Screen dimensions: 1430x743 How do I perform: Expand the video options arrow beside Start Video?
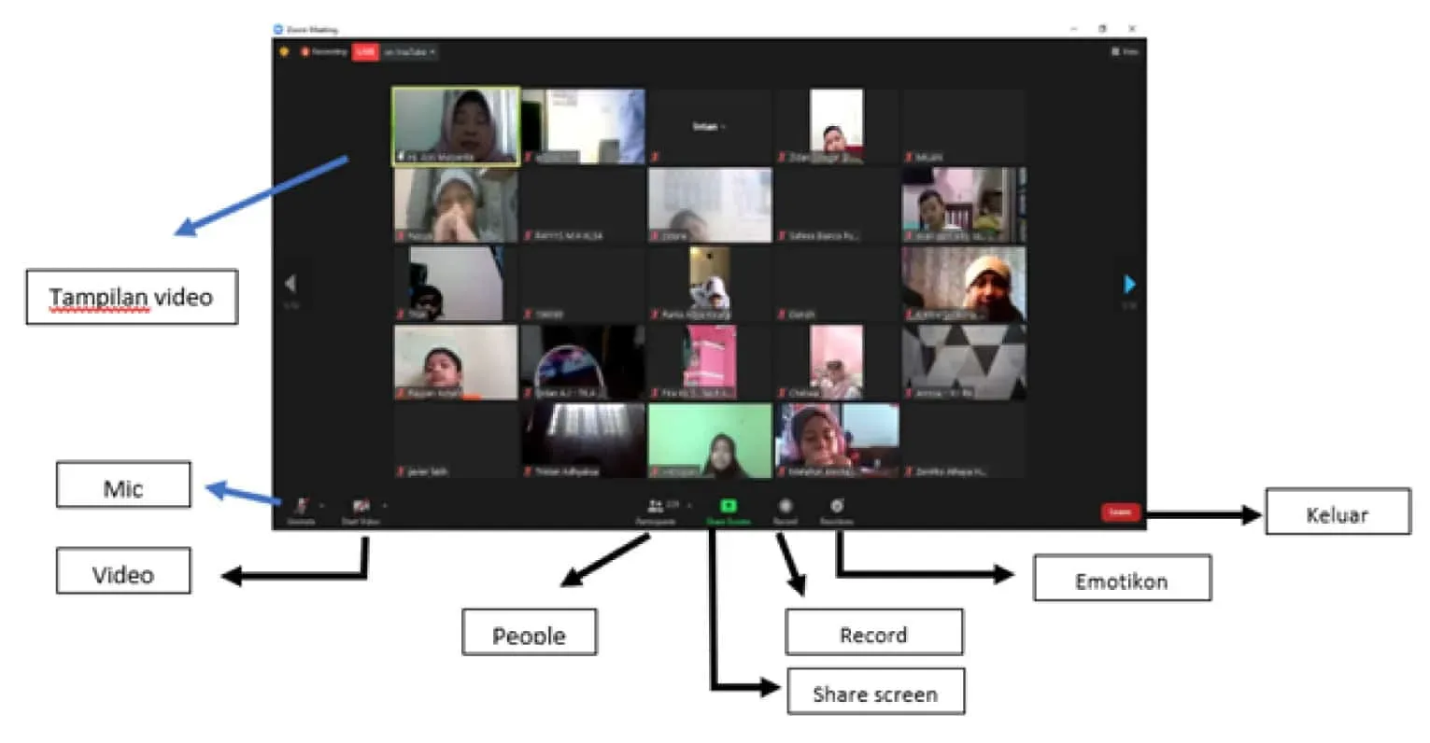[385, 506]
